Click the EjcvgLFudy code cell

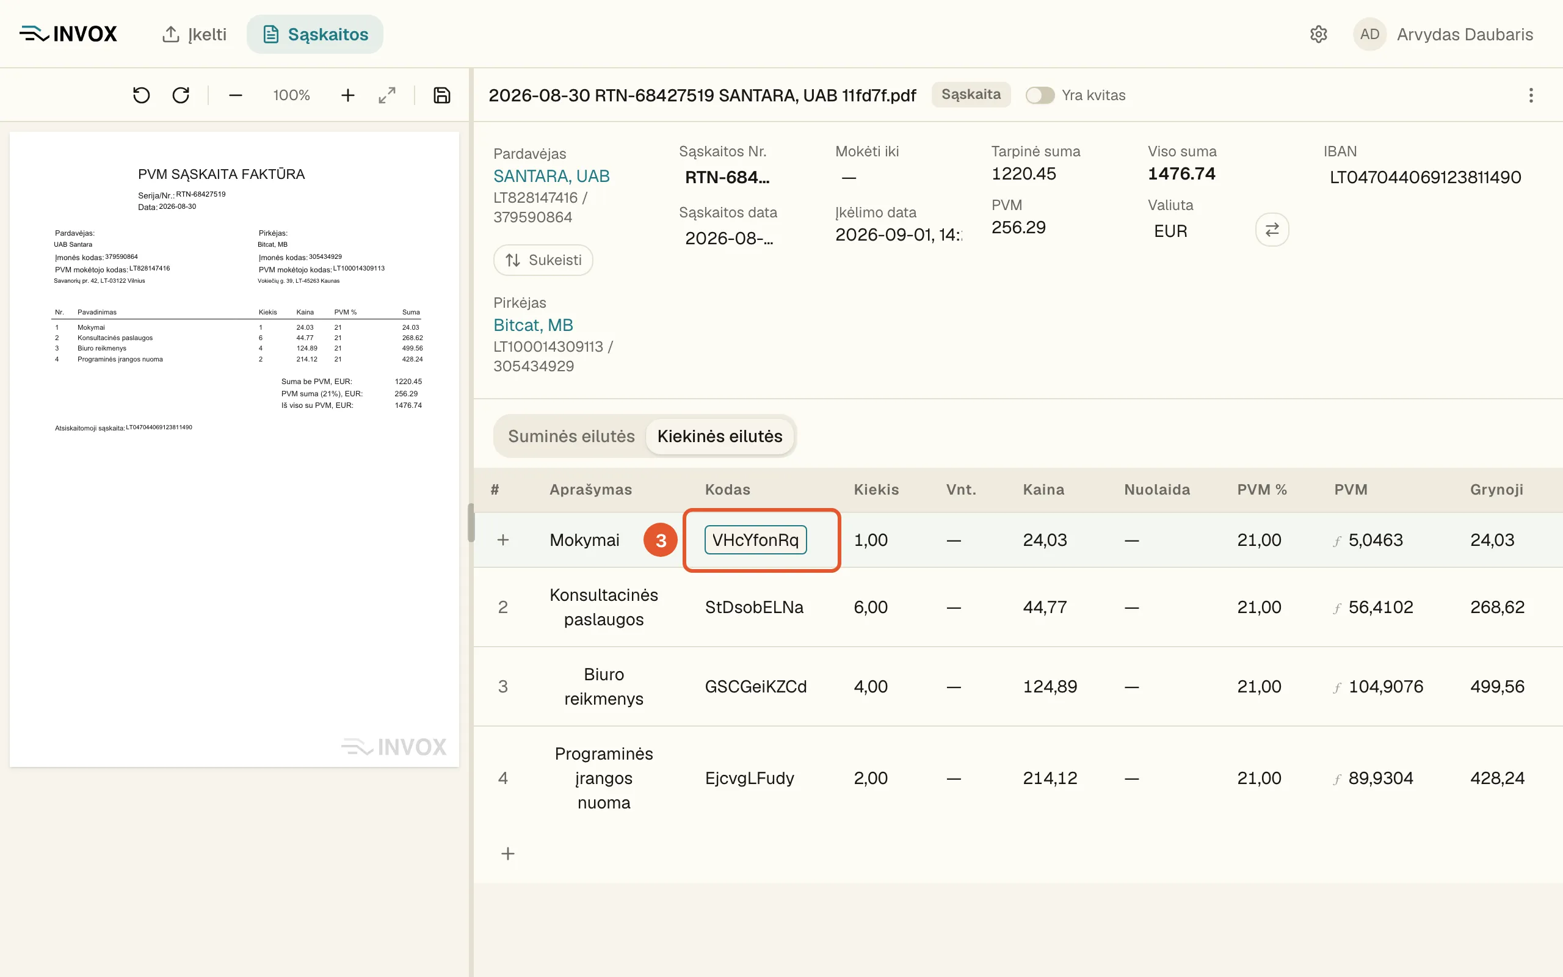click(749, 778)
